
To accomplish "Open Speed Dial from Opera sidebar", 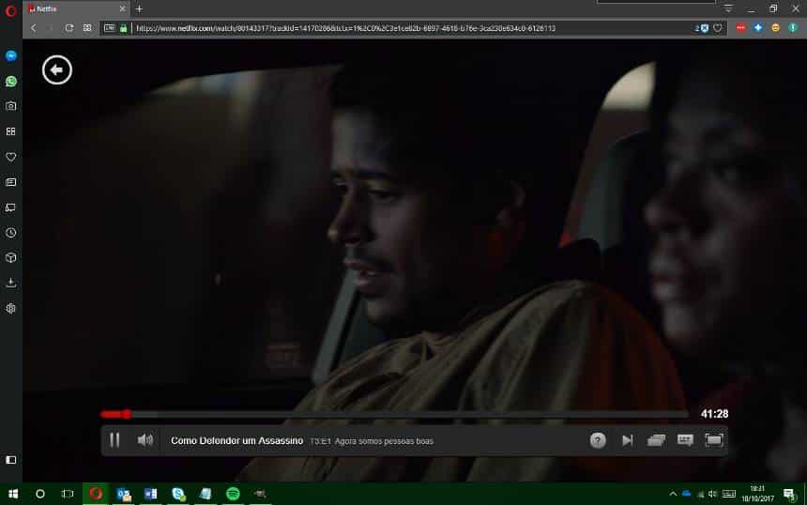I will (x=11, y=131).
